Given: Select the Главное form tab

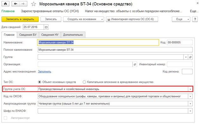Looking at the screenshot, I should tap(9, 35).
